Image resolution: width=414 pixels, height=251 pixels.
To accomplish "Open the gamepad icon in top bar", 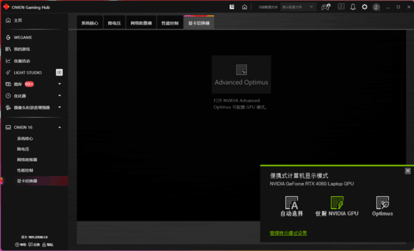I will [x=326, y=7].
